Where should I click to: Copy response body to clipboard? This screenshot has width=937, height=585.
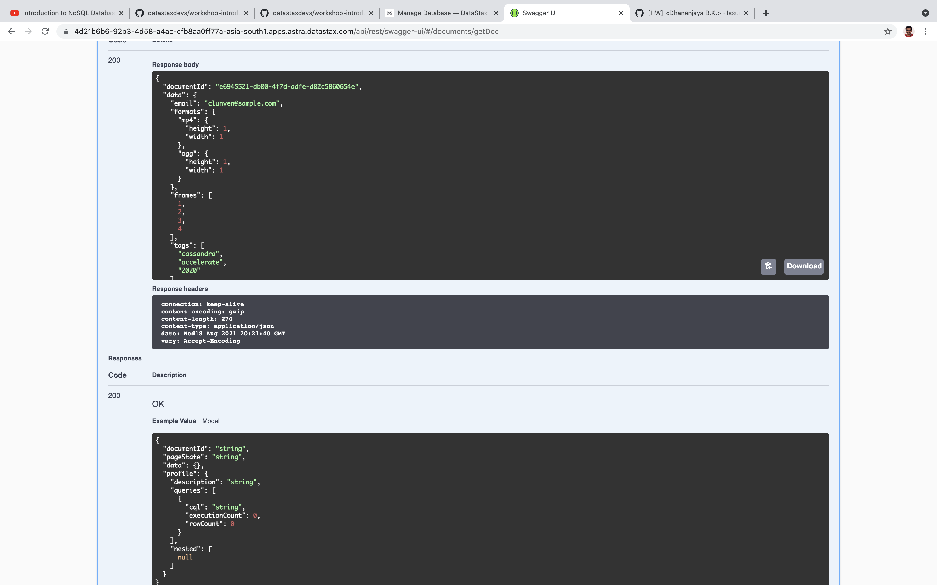click(x=768, y=267)
